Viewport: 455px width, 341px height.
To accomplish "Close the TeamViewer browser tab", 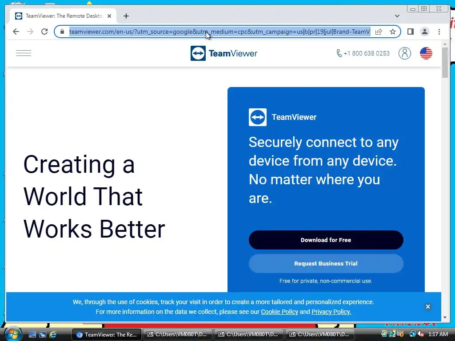I will [109, 16].
